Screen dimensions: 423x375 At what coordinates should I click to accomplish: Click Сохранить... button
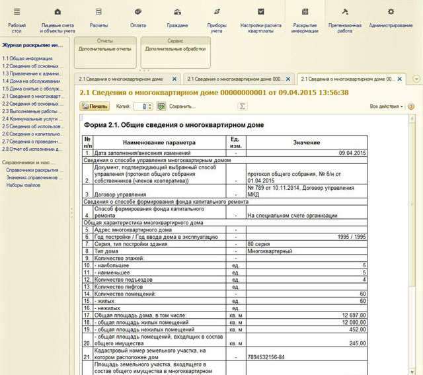(x=182, y=106)
